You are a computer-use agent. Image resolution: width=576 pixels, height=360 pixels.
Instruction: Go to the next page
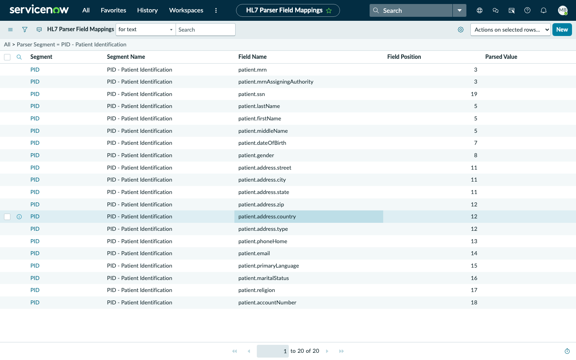click(327, 351)
